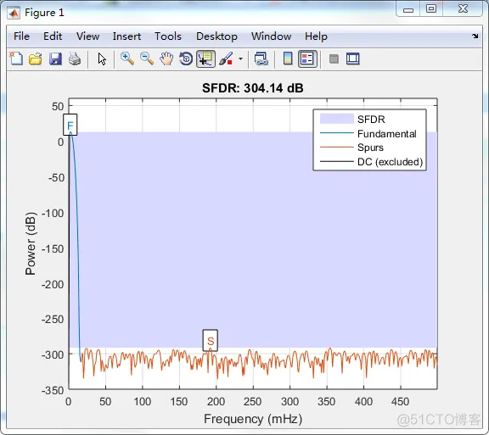This screenshot has width=489, height=435.
Task: Click the New Figure icon
Action: click(16, 59)
